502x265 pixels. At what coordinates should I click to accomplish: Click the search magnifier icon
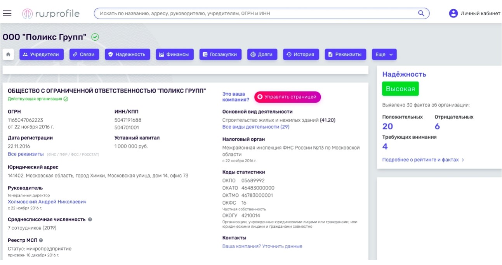(421, 13)
